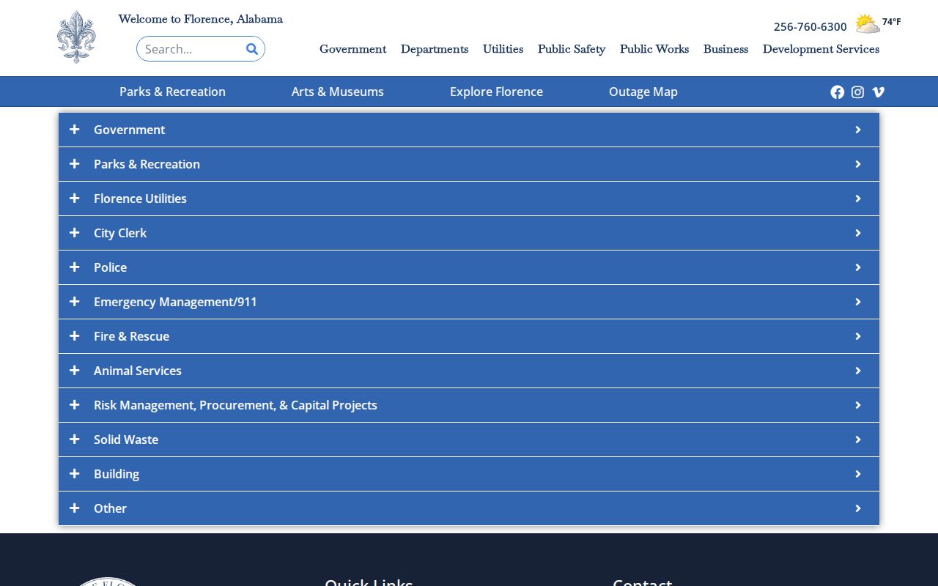
Task: Open the Vimeo icon
Action: click(x=879, y=92)
